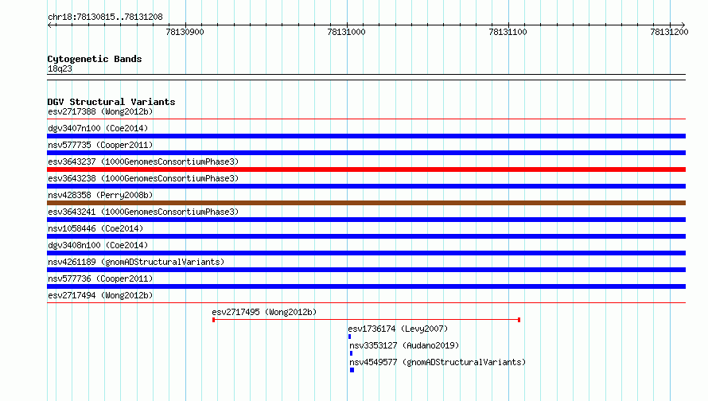This screenshot has width=708, height=401.
Task: Click ruler position 78130900
Action: (x=185, y=32)
